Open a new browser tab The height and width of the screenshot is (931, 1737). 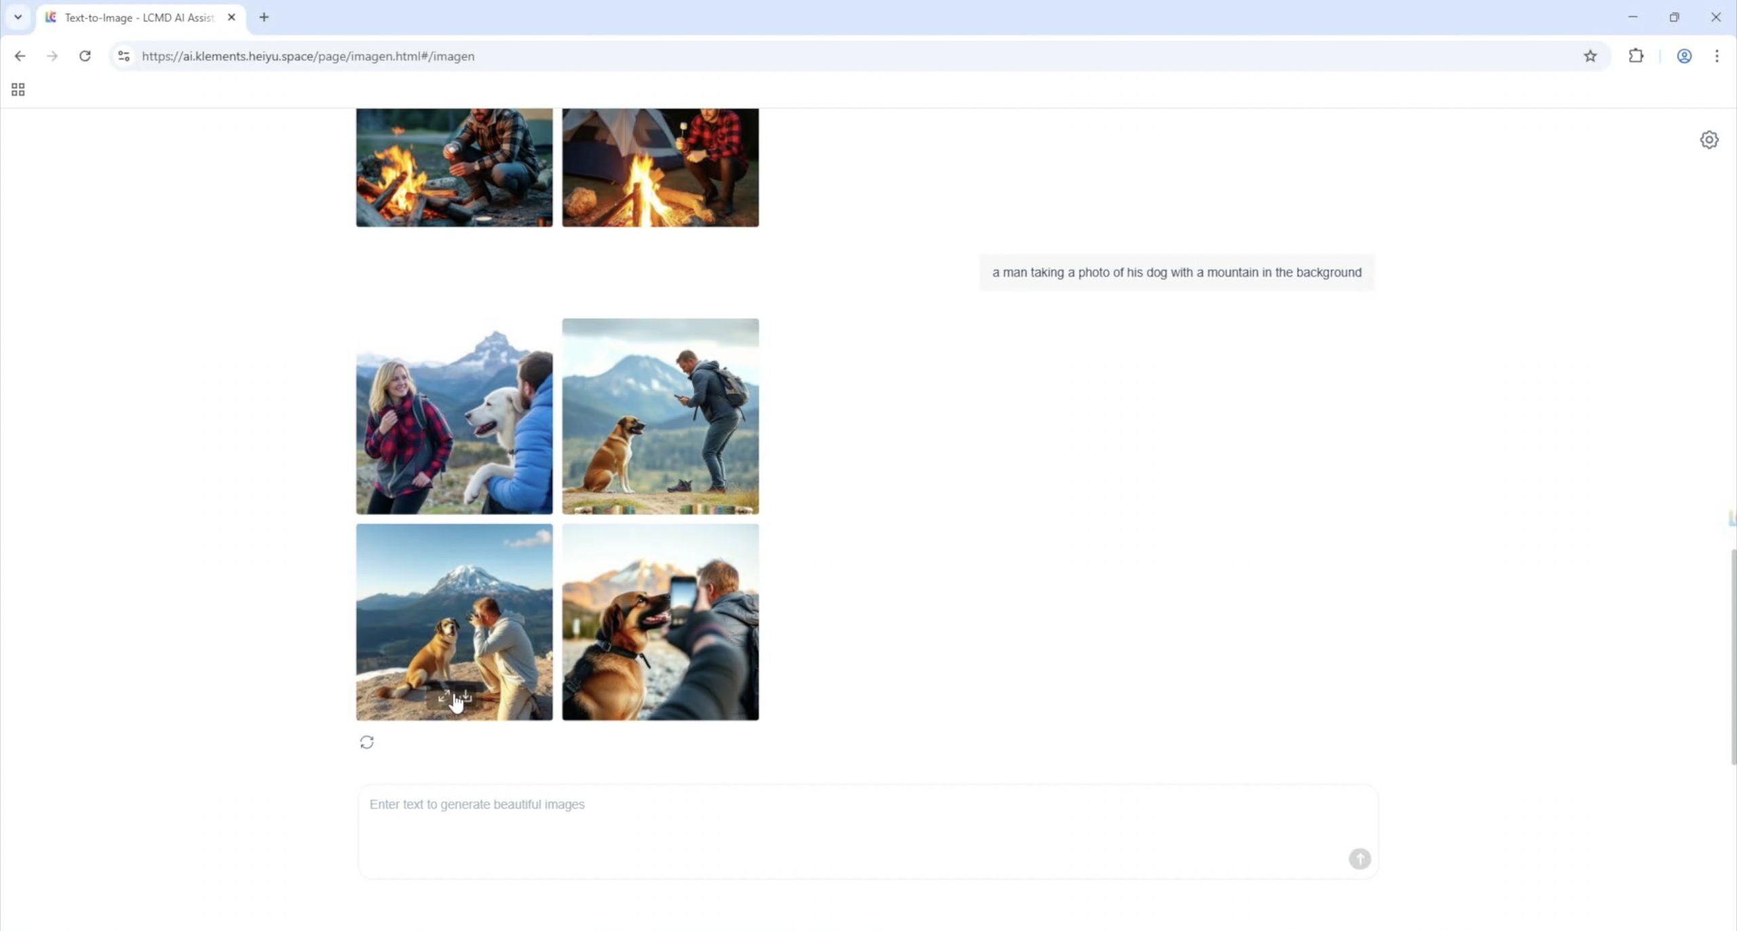pos(264,18)
